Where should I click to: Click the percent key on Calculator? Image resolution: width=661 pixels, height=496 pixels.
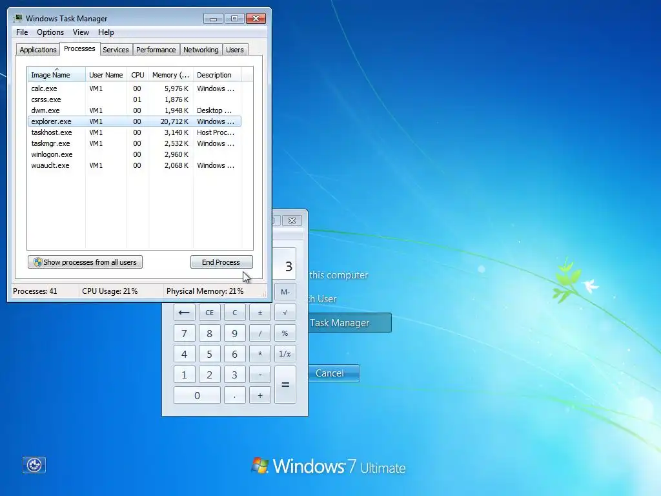(x=285, y=333)
